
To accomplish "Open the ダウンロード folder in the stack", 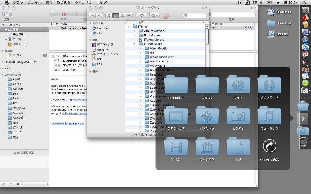I will pos(269,85).
